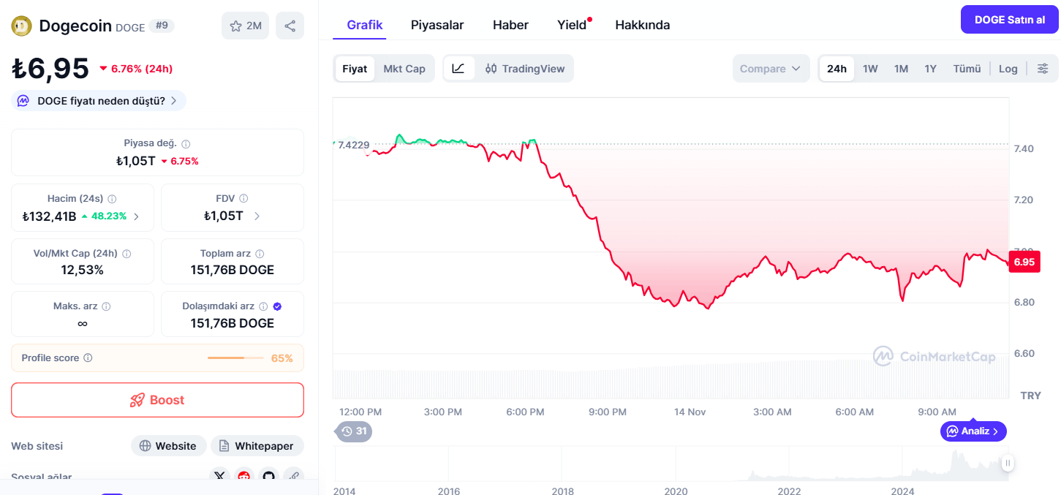Click the info icon next to Hacim (24s)

[112, 199]
